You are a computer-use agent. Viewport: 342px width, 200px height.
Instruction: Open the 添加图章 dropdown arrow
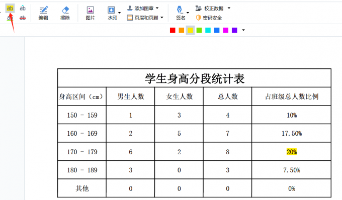tap(157, 8)
